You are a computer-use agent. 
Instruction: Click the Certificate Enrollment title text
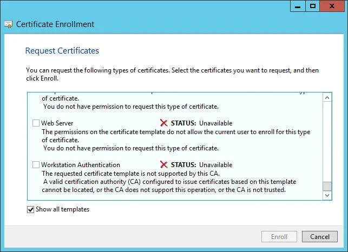coord(55,24)
